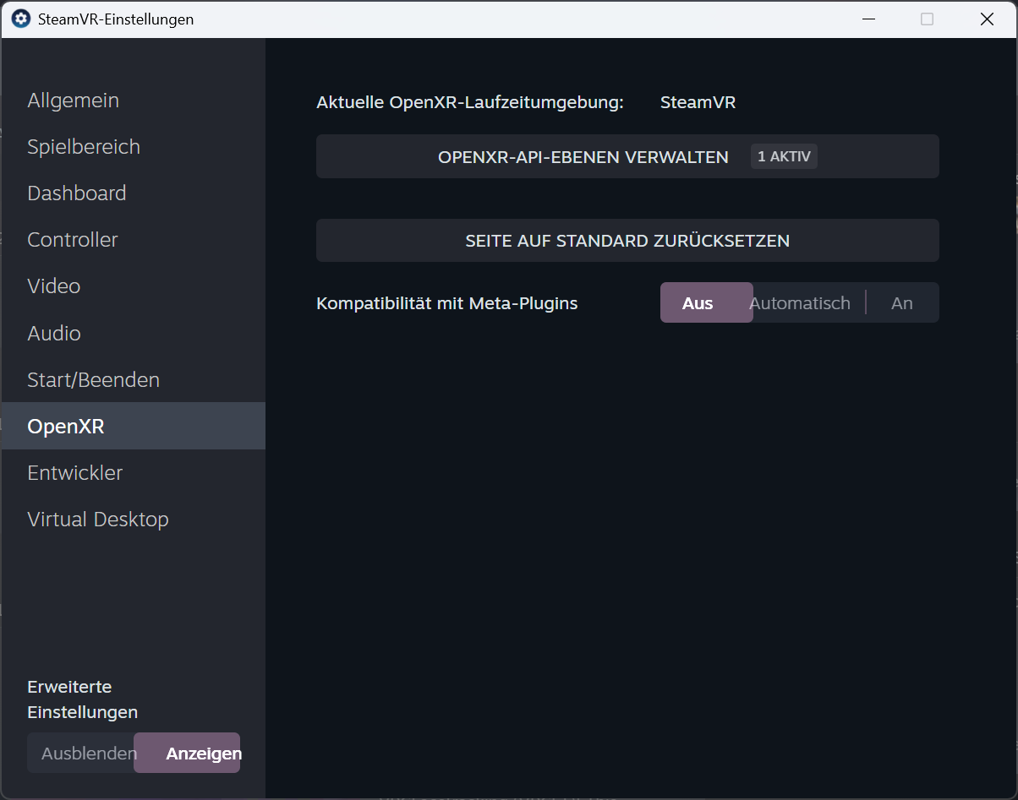Click the 1 AKTIV badge
The width and height of the screenshot is (1018, 800).
coord(784,156)
